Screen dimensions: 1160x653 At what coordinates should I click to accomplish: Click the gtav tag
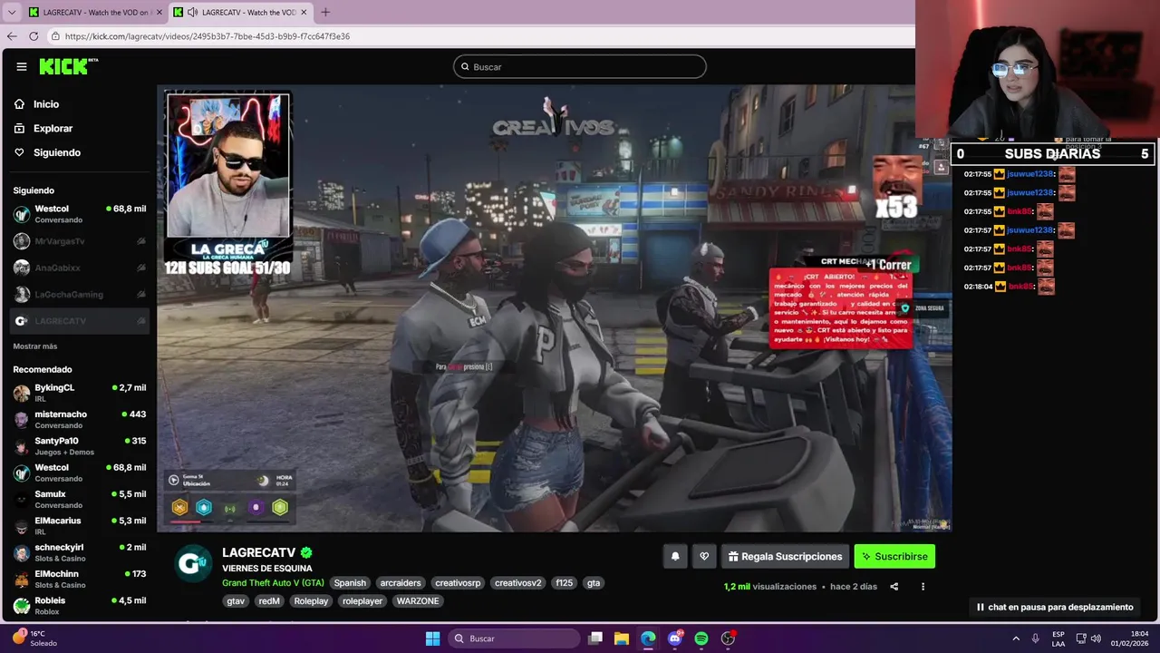pyautogui.click(x=236, y=601)
